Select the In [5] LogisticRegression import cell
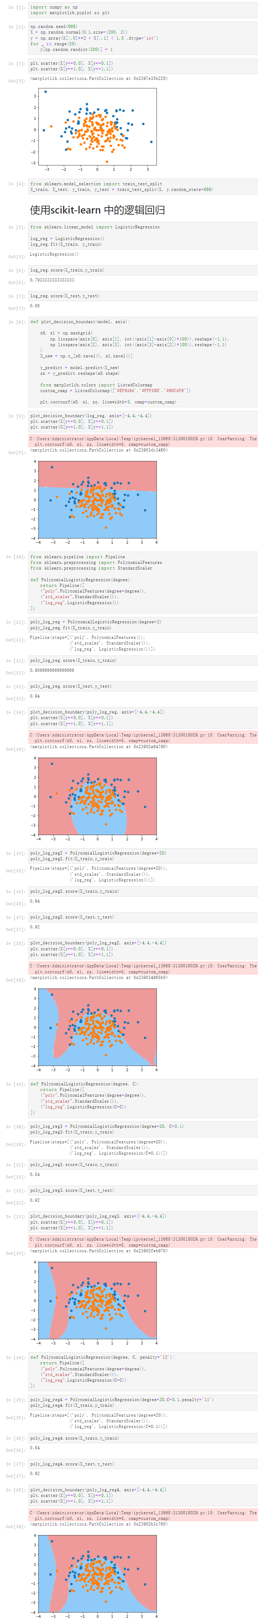Image resolution: width=258 pixels, height=1621 pixels. pyautogui.click(x=143, y=235)
